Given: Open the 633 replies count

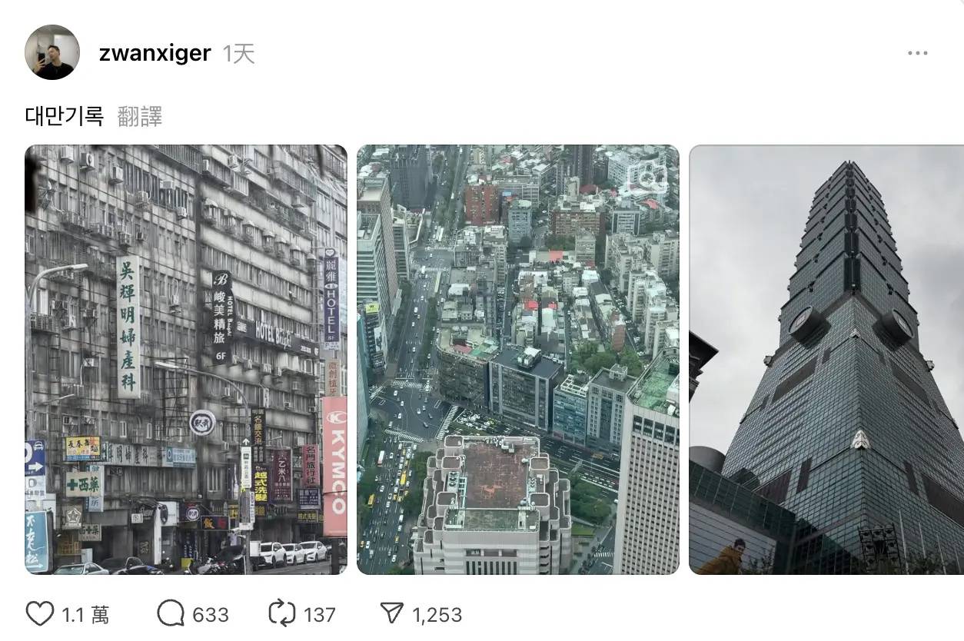Looking at the screenshot, I should click(x=211, y=615).
